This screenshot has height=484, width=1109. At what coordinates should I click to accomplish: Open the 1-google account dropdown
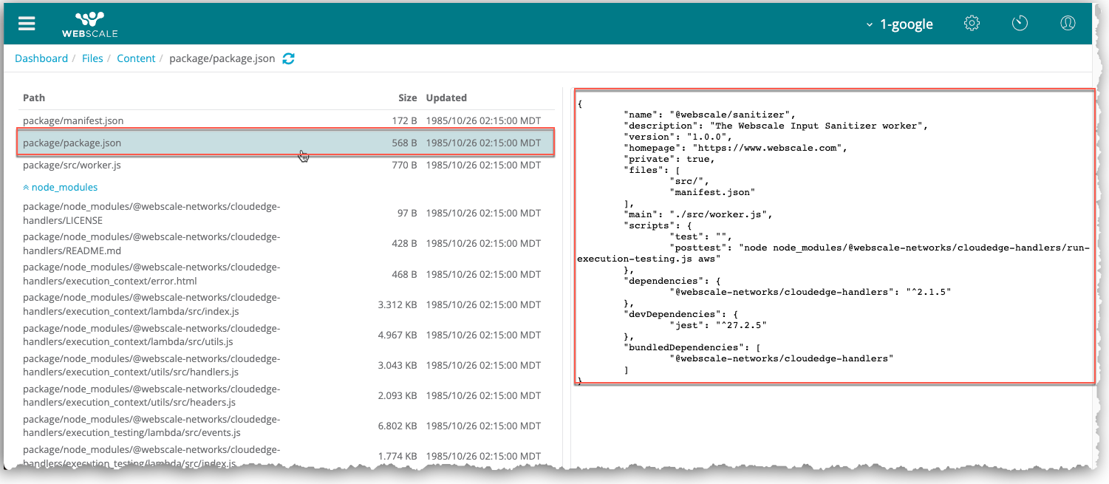(x=899, y=24)
